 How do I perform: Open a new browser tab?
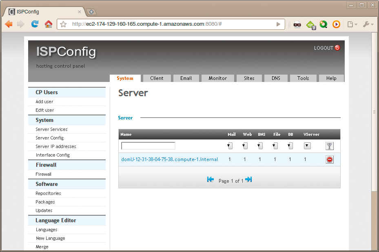click(91, 11)
